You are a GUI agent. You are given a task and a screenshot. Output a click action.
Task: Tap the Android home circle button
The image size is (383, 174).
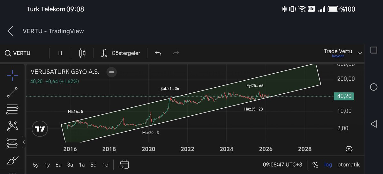point(374,87)
